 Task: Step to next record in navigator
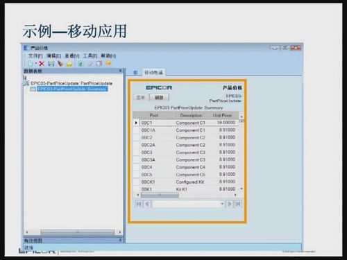coord(230,204)
